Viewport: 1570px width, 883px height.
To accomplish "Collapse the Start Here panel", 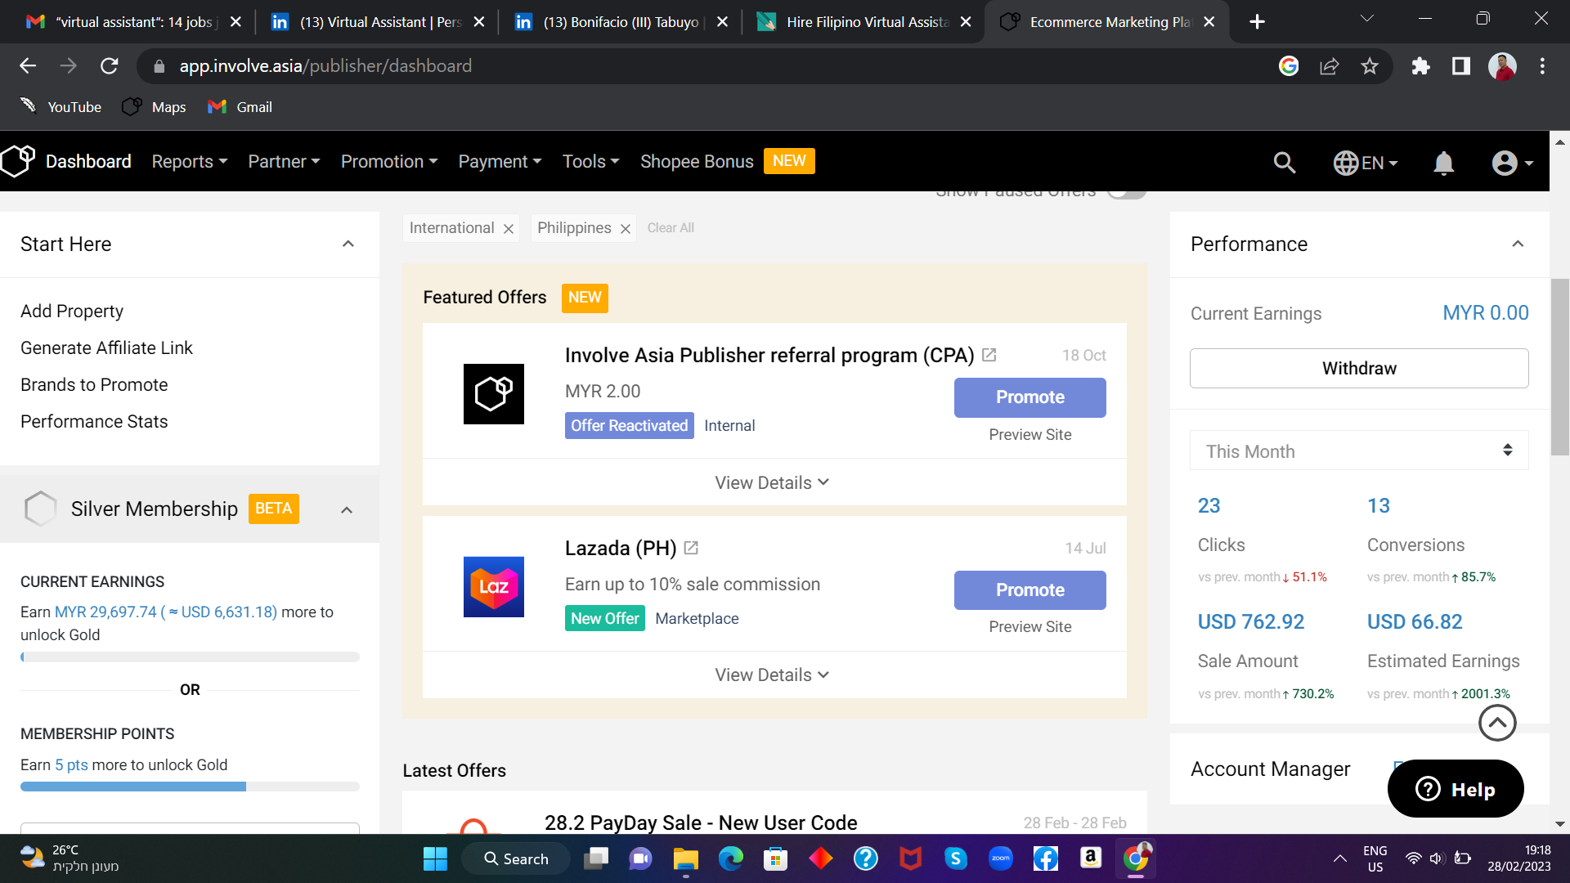I will [x=348, y=244].
